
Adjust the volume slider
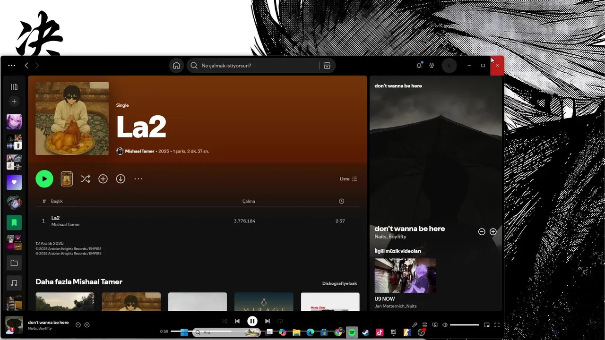[465, 325]
